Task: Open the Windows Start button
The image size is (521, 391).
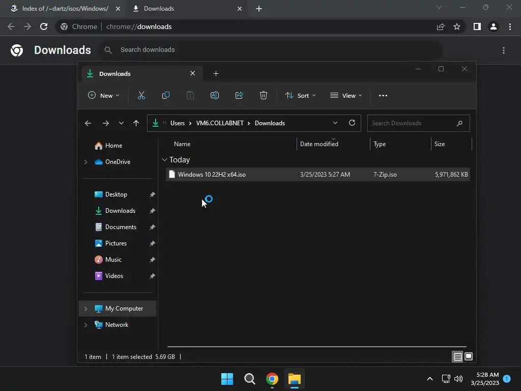Action: [227, 379]
